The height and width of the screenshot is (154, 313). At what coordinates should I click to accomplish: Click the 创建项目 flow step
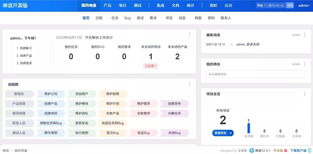51,113
